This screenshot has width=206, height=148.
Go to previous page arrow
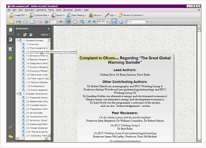pos(40,22)
